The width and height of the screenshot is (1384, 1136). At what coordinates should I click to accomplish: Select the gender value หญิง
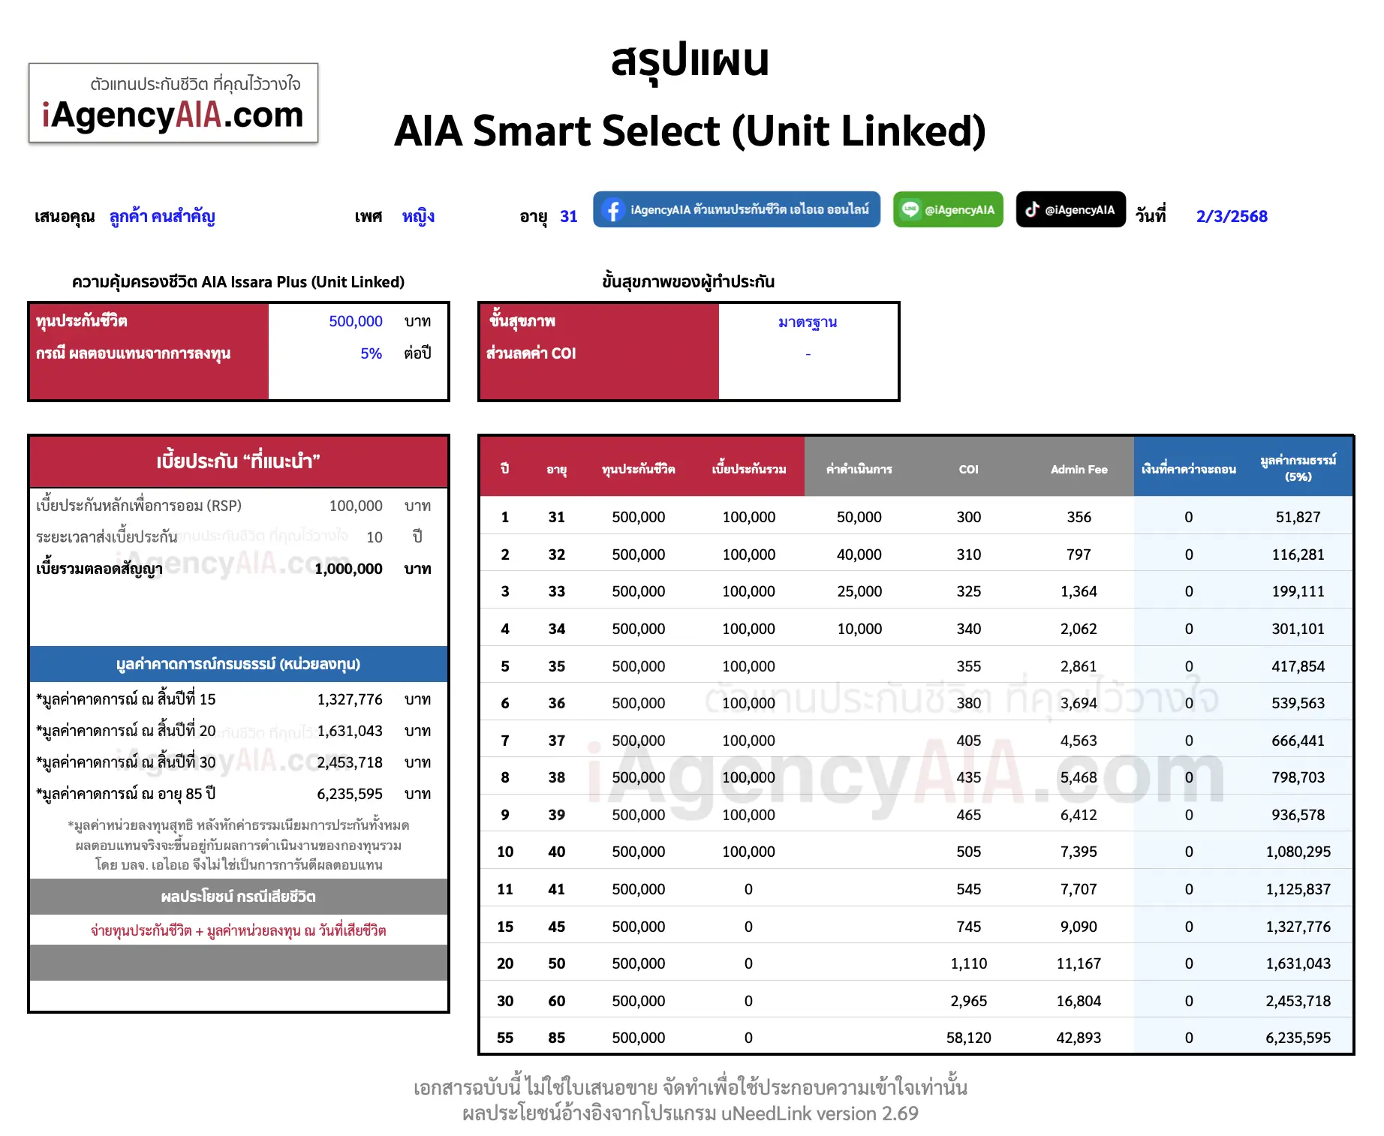[417, 217]
